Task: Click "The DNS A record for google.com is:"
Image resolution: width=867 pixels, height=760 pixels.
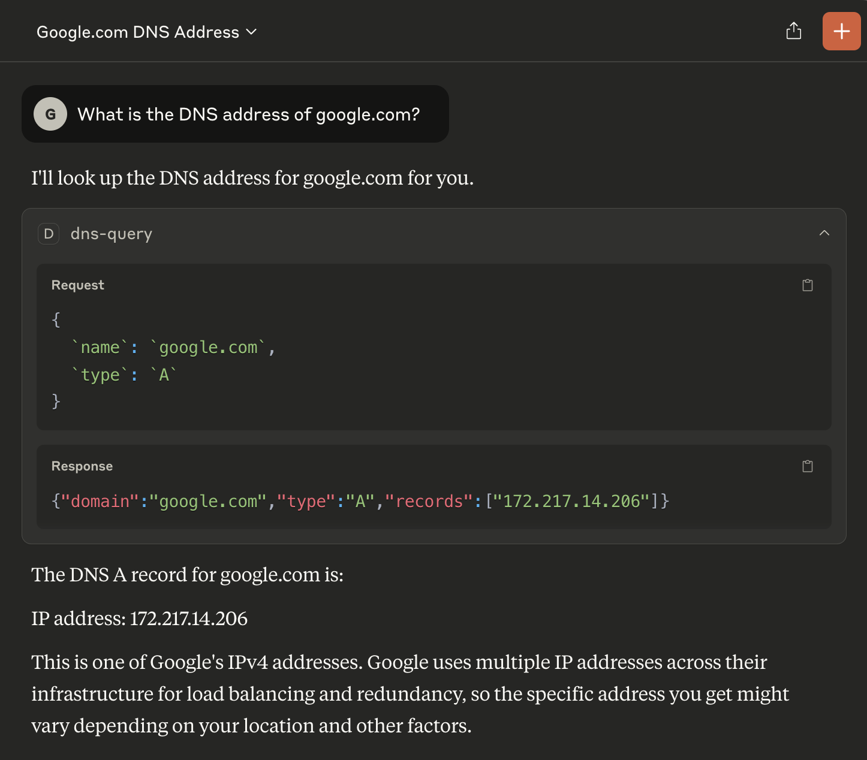Action: pos(187,575)
